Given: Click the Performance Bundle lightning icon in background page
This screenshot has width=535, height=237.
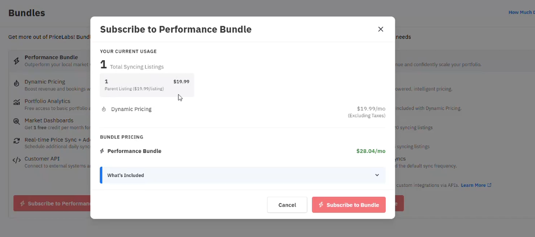Looking at the screenshot, I should [x=17, y=61].
